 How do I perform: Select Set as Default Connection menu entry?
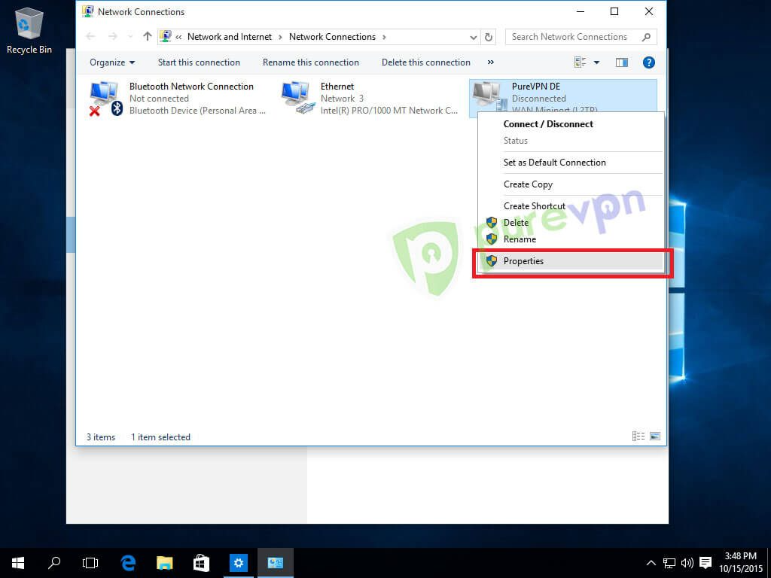[x=555, y=162]
